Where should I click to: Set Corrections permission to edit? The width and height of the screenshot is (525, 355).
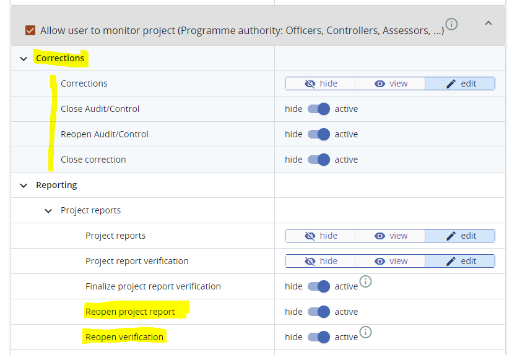pyautogui.click(x=460, y=83)
